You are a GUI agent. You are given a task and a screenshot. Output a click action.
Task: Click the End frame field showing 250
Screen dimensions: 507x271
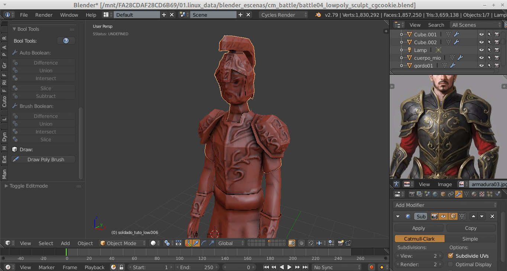click(x=197, y=267)
